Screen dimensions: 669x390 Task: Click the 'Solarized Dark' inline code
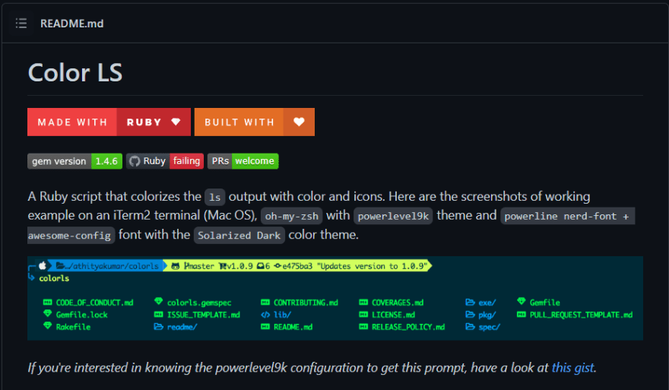pos(239,235)
